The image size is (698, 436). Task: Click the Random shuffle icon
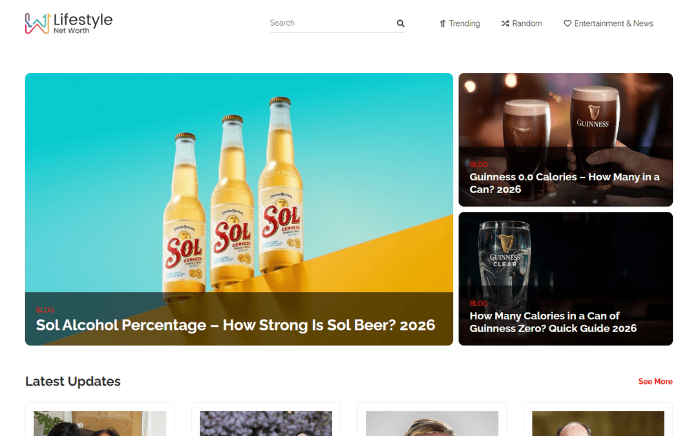(505, 24)
